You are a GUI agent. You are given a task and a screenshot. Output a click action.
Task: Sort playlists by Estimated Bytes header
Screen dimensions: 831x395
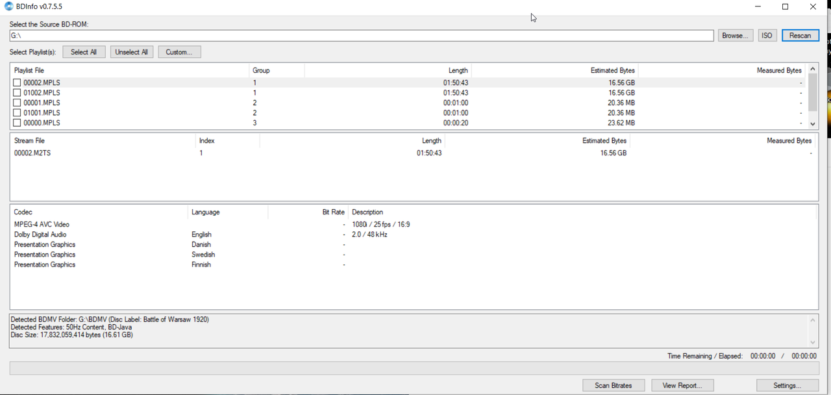coord(554,70)
